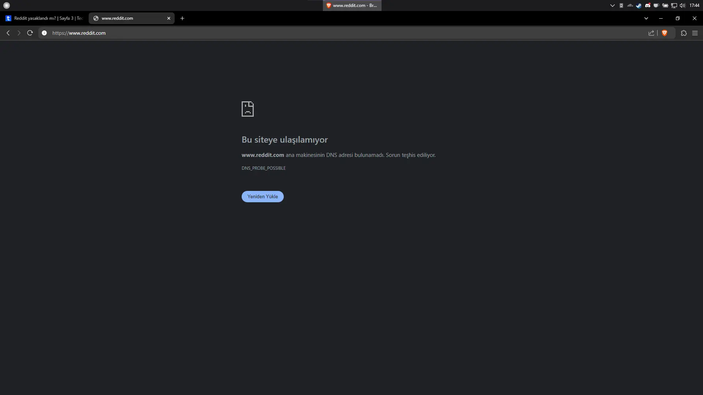703x395 pixels.
Task: Open the Discord tray icon
Action: click(x=647, y=5)
